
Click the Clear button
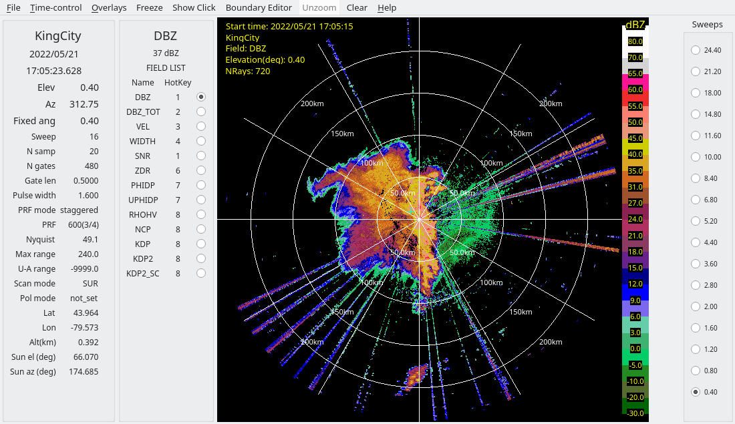[x=357, y=8]
